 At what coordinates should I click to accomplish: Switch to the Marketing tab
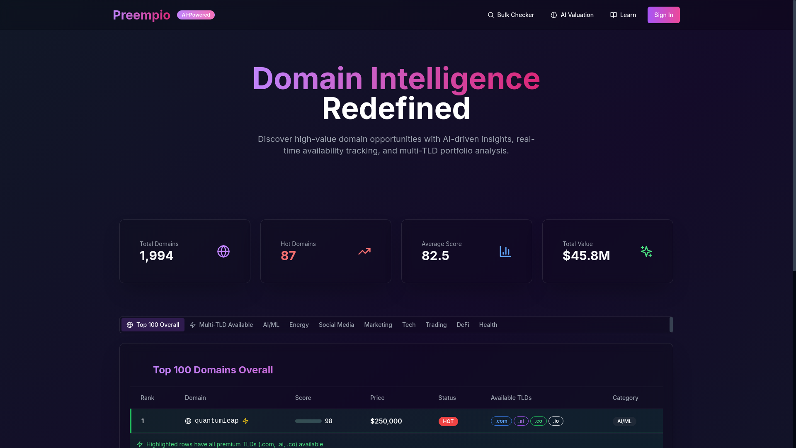[378, 325]
